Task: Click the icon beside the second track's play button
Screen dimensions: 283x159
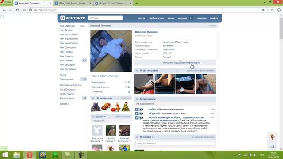Action: 141,114
